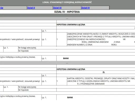Viewport: 135px width, 101px height.
Task: Click the second ellipsis separator bar
Action: pyautogui.click(x=67, y=63)
